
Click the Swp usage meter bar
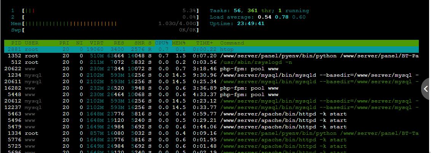click(110, 30)
